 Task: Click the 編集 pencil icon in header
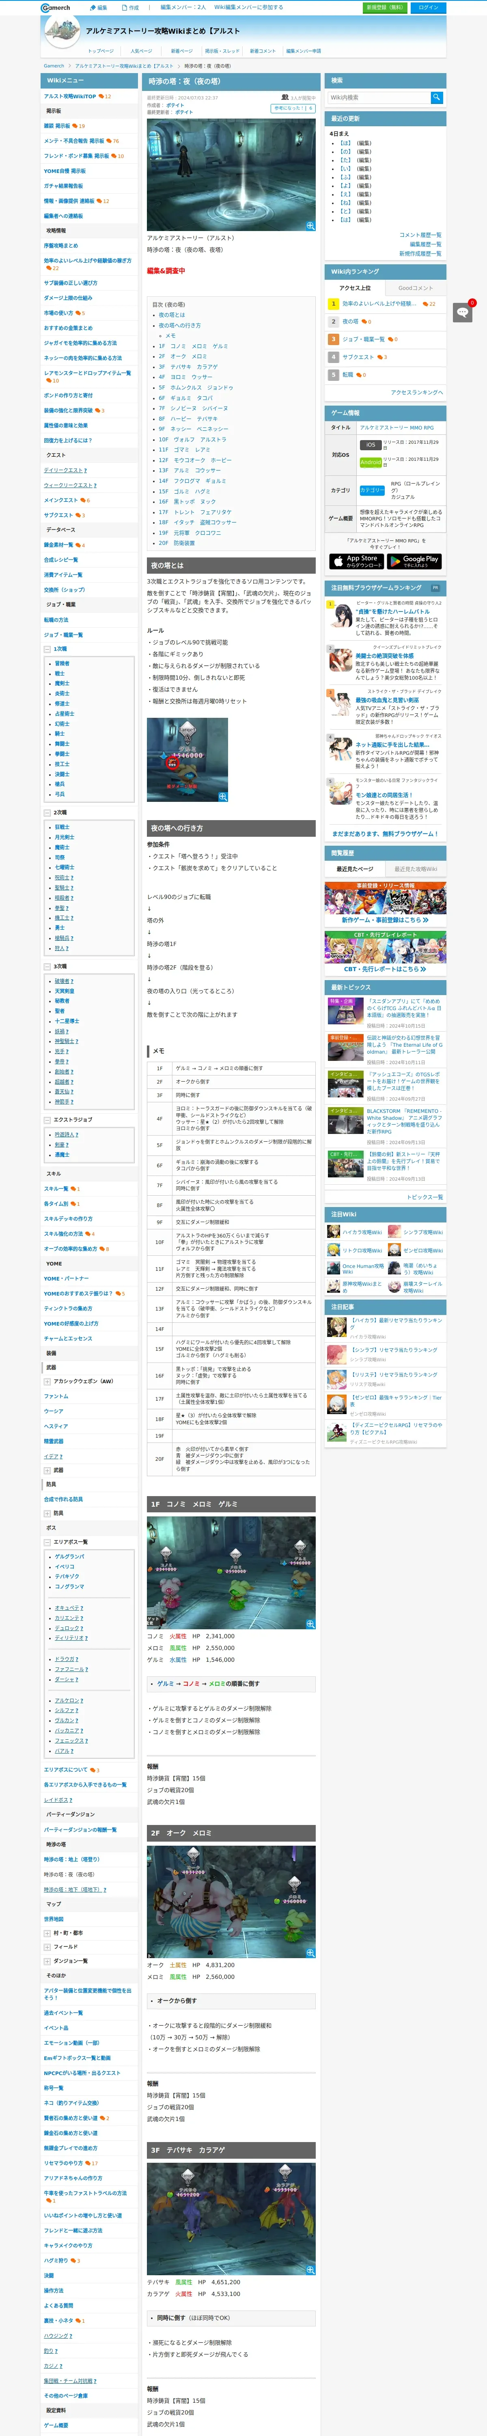(x=93, y=8)
